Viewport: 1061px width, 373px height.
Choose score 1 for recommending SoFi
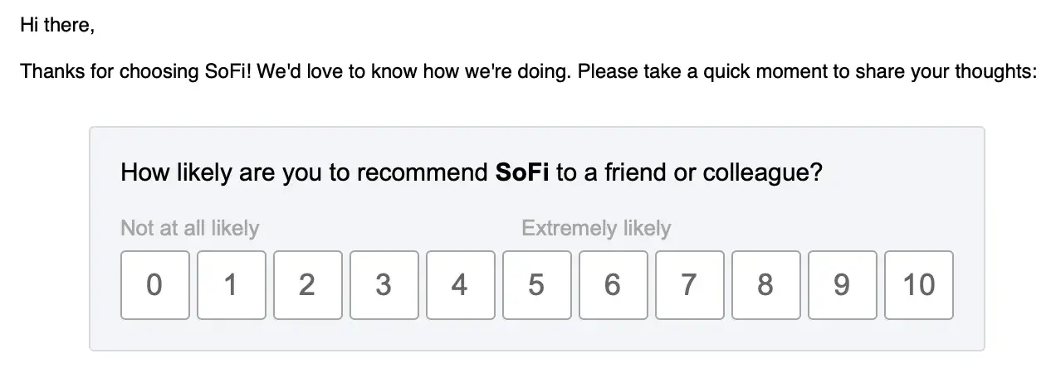231,285
